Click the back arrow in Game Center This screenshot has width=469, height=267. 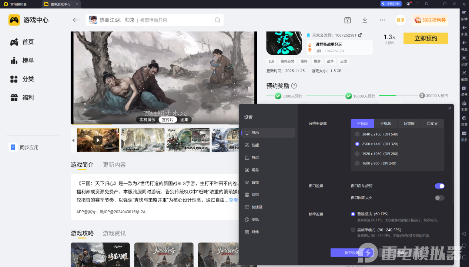pos(76,20)
